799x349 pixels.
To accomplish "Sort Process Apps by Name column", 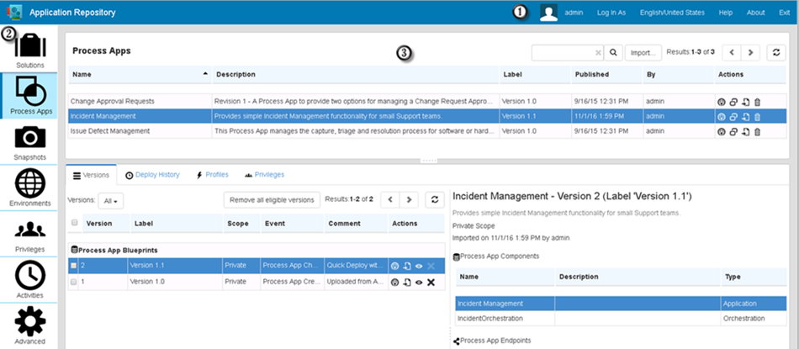I will point(140,74).
